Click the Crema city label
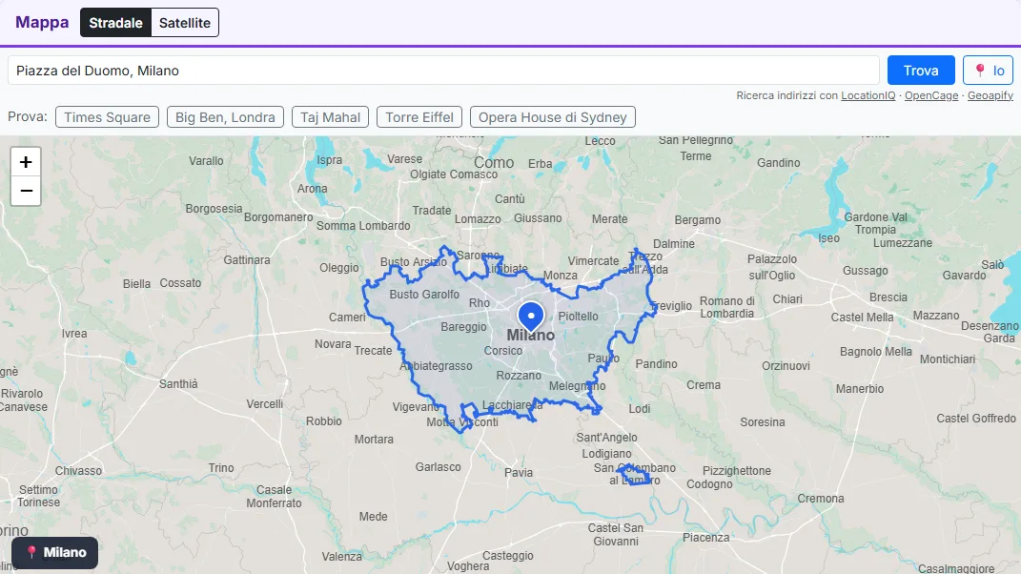 pyautogui.click(x=704, y=385)
